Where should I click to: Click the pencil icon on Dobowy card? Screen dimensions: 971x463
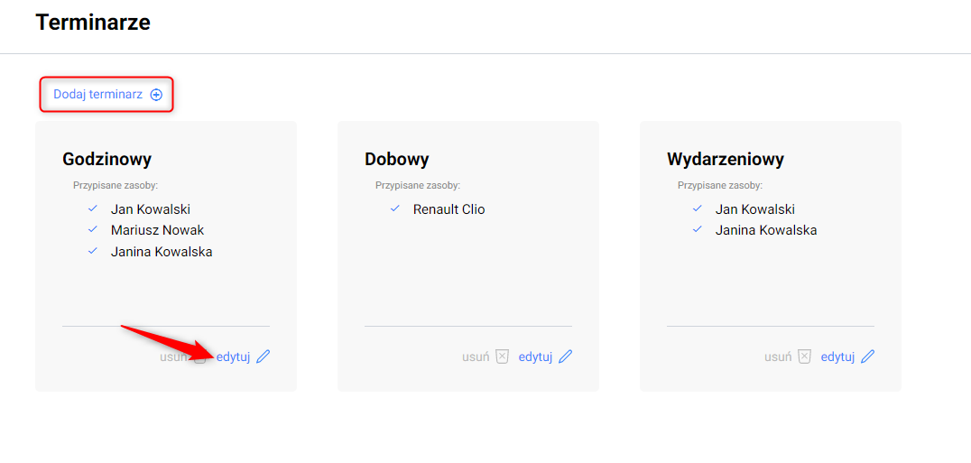566,357
